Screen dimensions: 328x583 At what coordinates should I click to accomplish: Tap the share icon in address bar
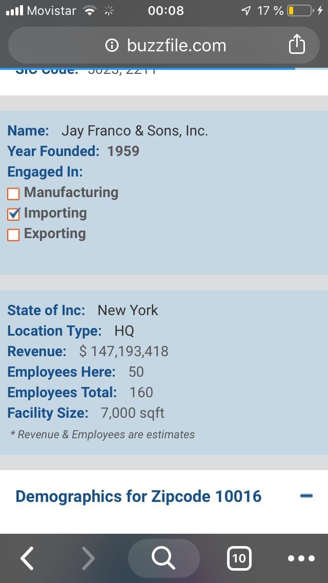(297, 45)
